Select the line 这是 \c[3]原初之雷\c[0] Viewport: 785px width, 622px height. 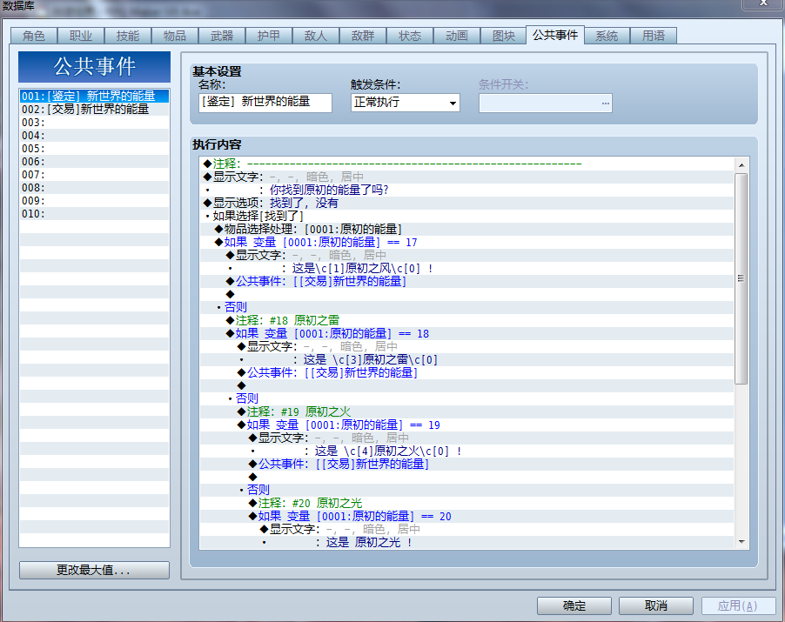point(466,359)
